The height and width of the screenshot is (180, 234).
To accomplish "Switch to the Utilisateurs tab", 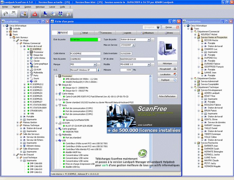I will pos(148,33).
